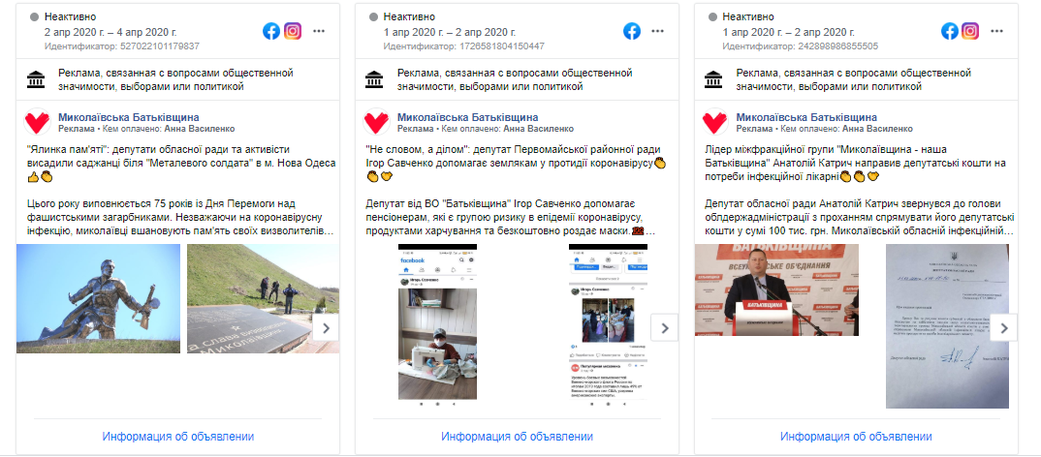The width and height of the screenshot is (1041, 457).
Task: Open 'Информация об объявлении' on the third ad
Action: point(856,437)
